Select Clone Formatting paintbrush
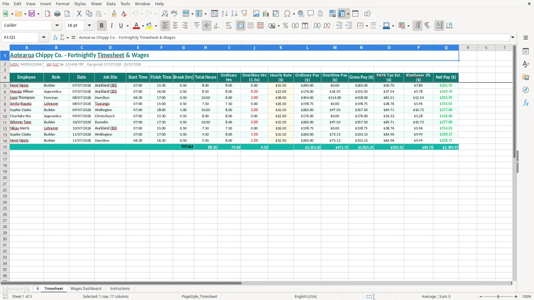 114,14
